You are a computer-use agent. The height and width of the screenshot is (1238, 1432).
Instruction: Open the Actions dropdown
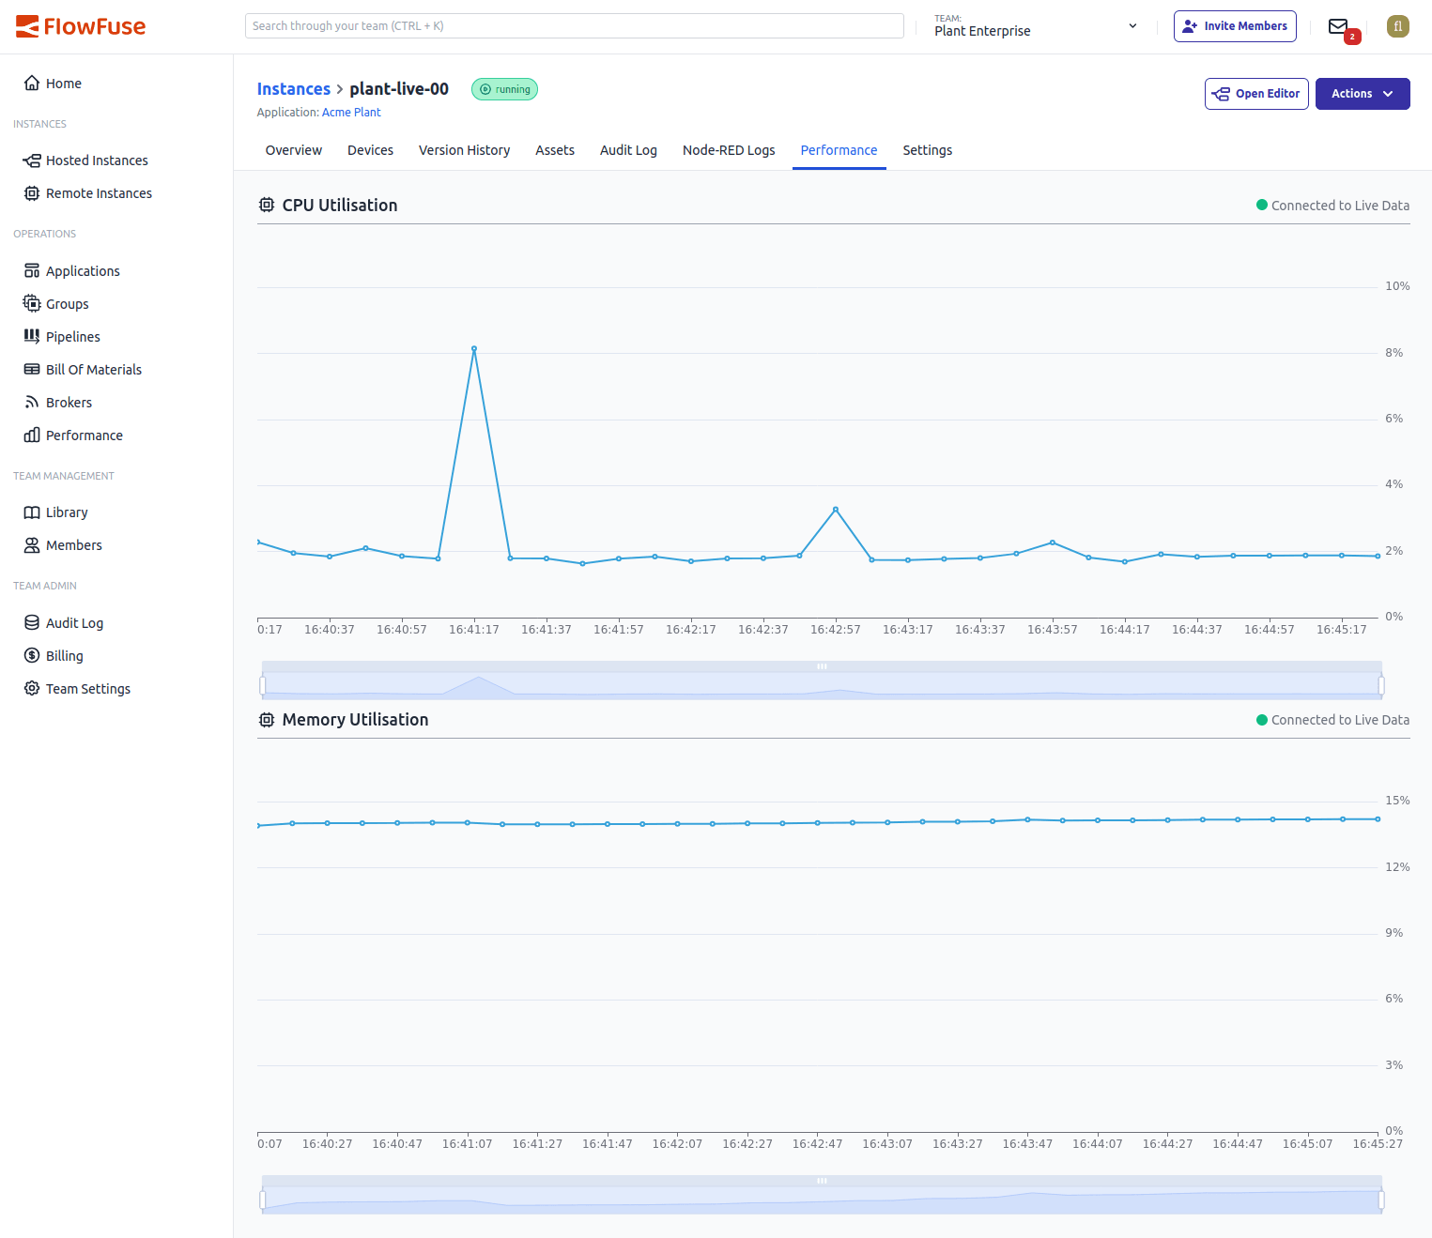click(1362, 93)
